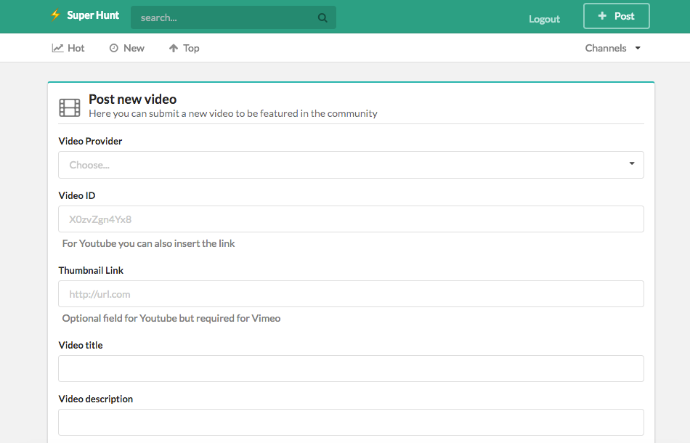The width and height of the screenshot is (690, 443).
Task: Click into the Thumbnail Link field
Action: tap(351, 294)
